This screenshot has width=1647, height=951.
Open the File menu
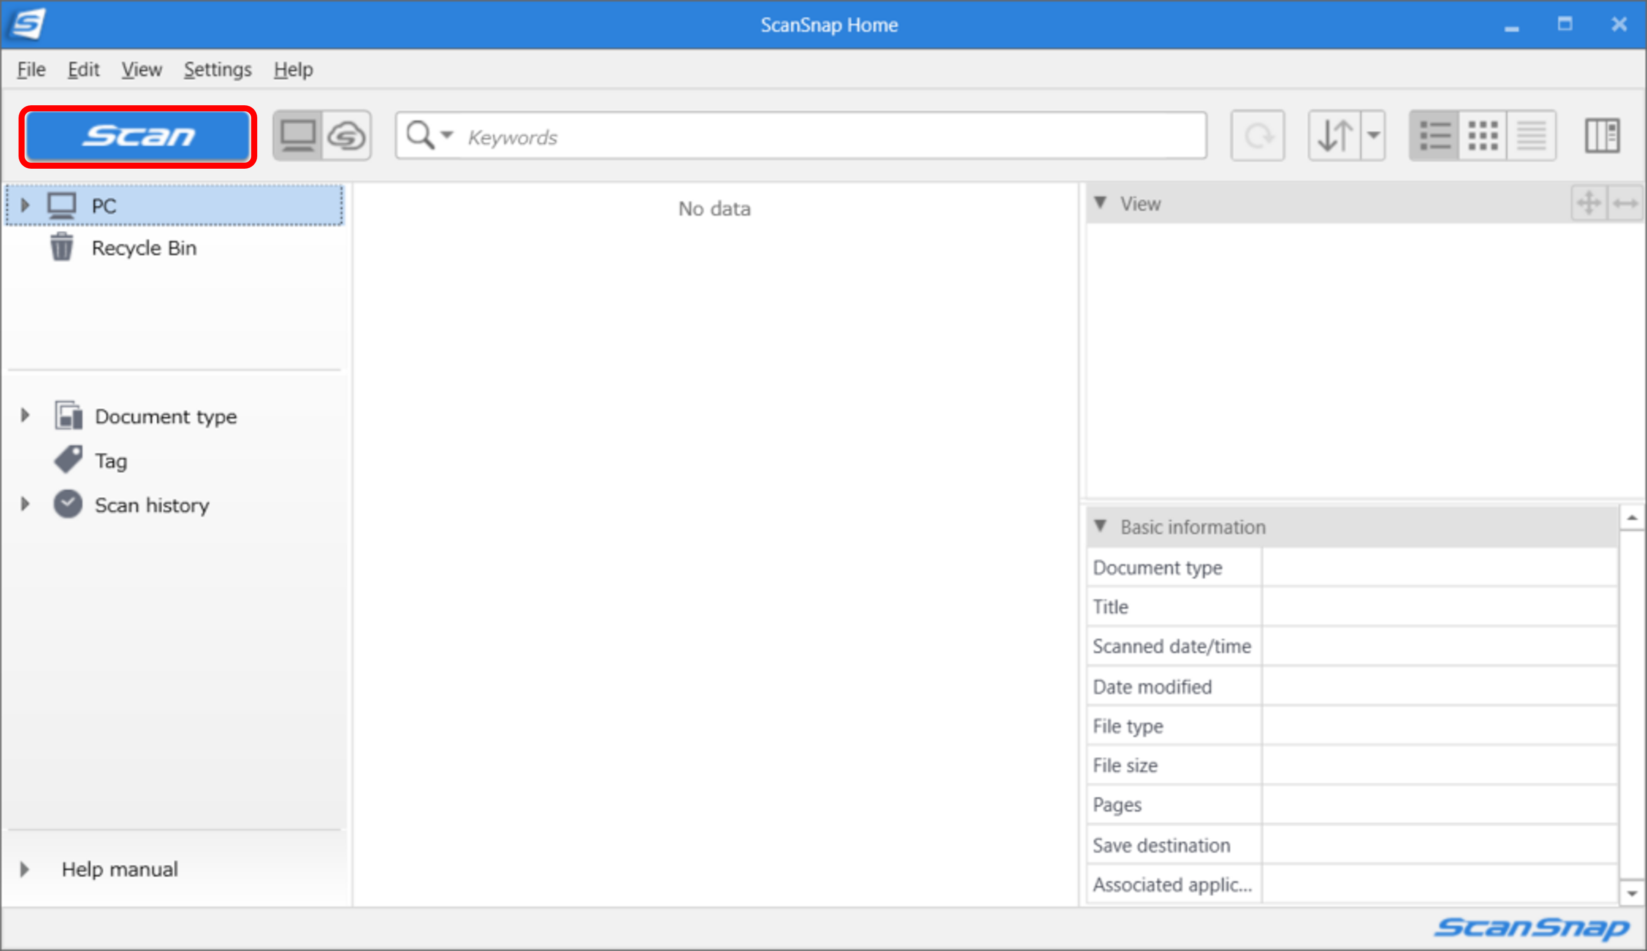(x=32, y=69)
